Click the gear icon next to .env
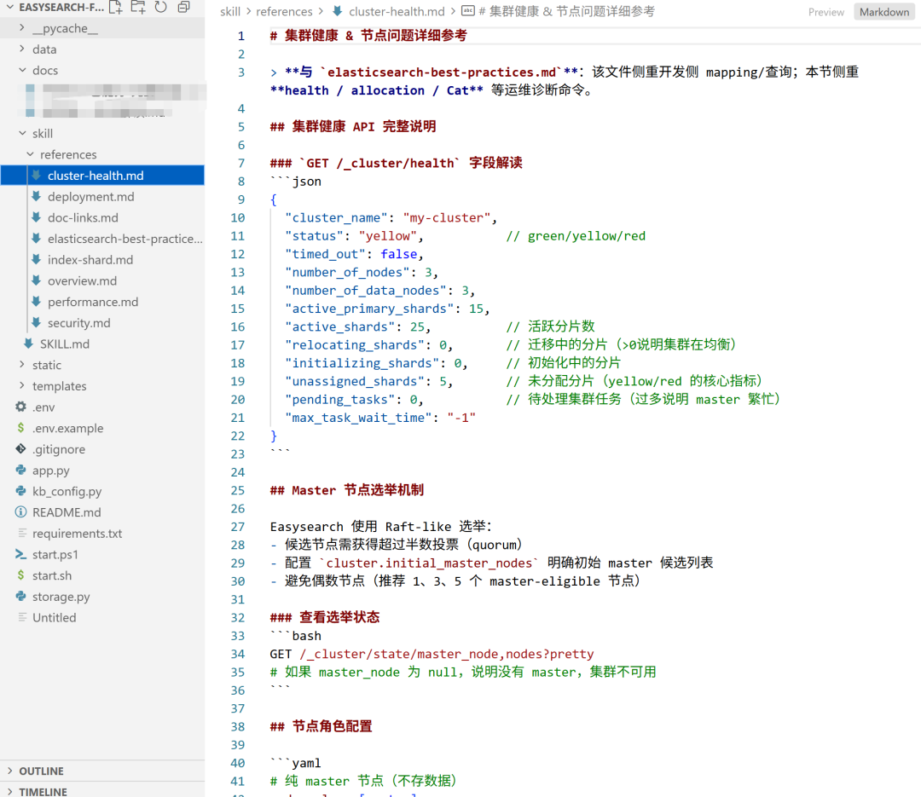Screen dimensions: 921x797 coord(21,407)
